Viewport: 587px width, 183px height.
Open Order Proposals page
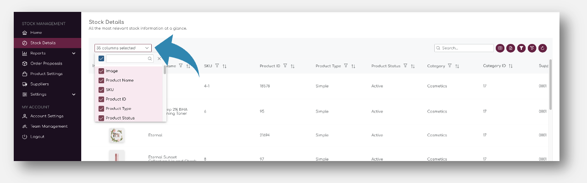[46, 64]
